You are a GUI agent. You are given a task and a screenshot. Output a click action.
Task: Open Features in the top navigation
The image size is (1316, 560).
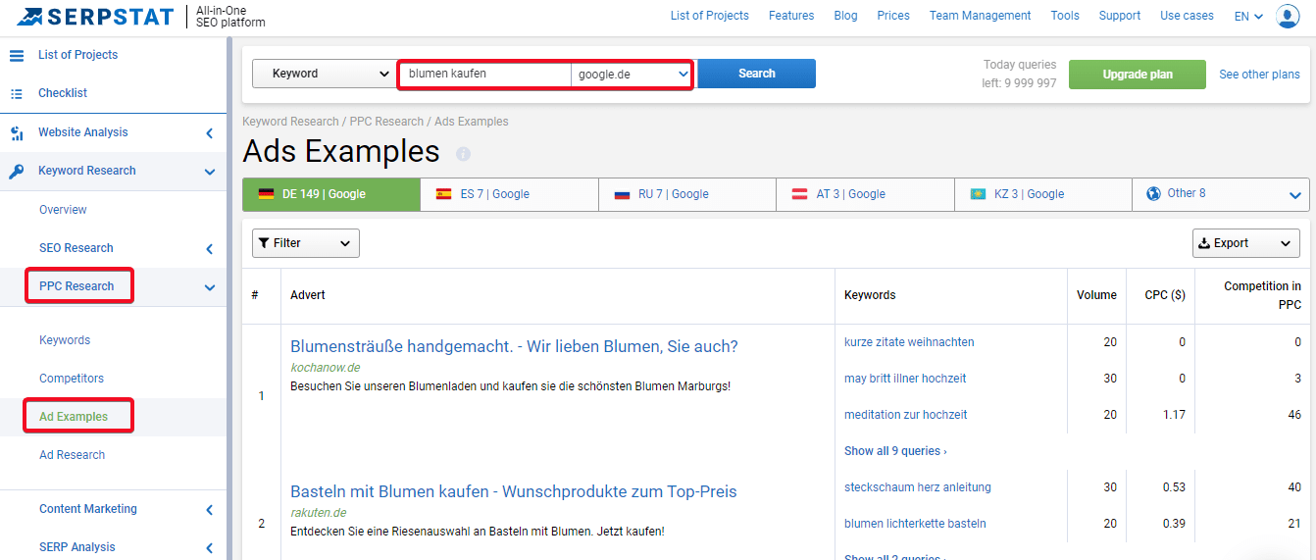pos(791,16)
